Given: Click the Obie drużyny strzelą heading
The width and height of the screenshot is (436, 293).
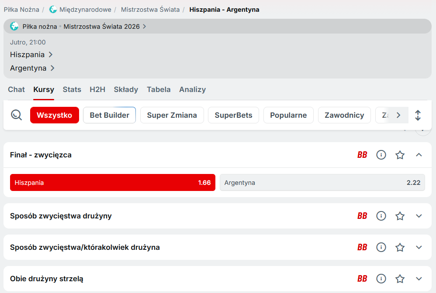Looking at the screenshot, I should coord(46,279).
